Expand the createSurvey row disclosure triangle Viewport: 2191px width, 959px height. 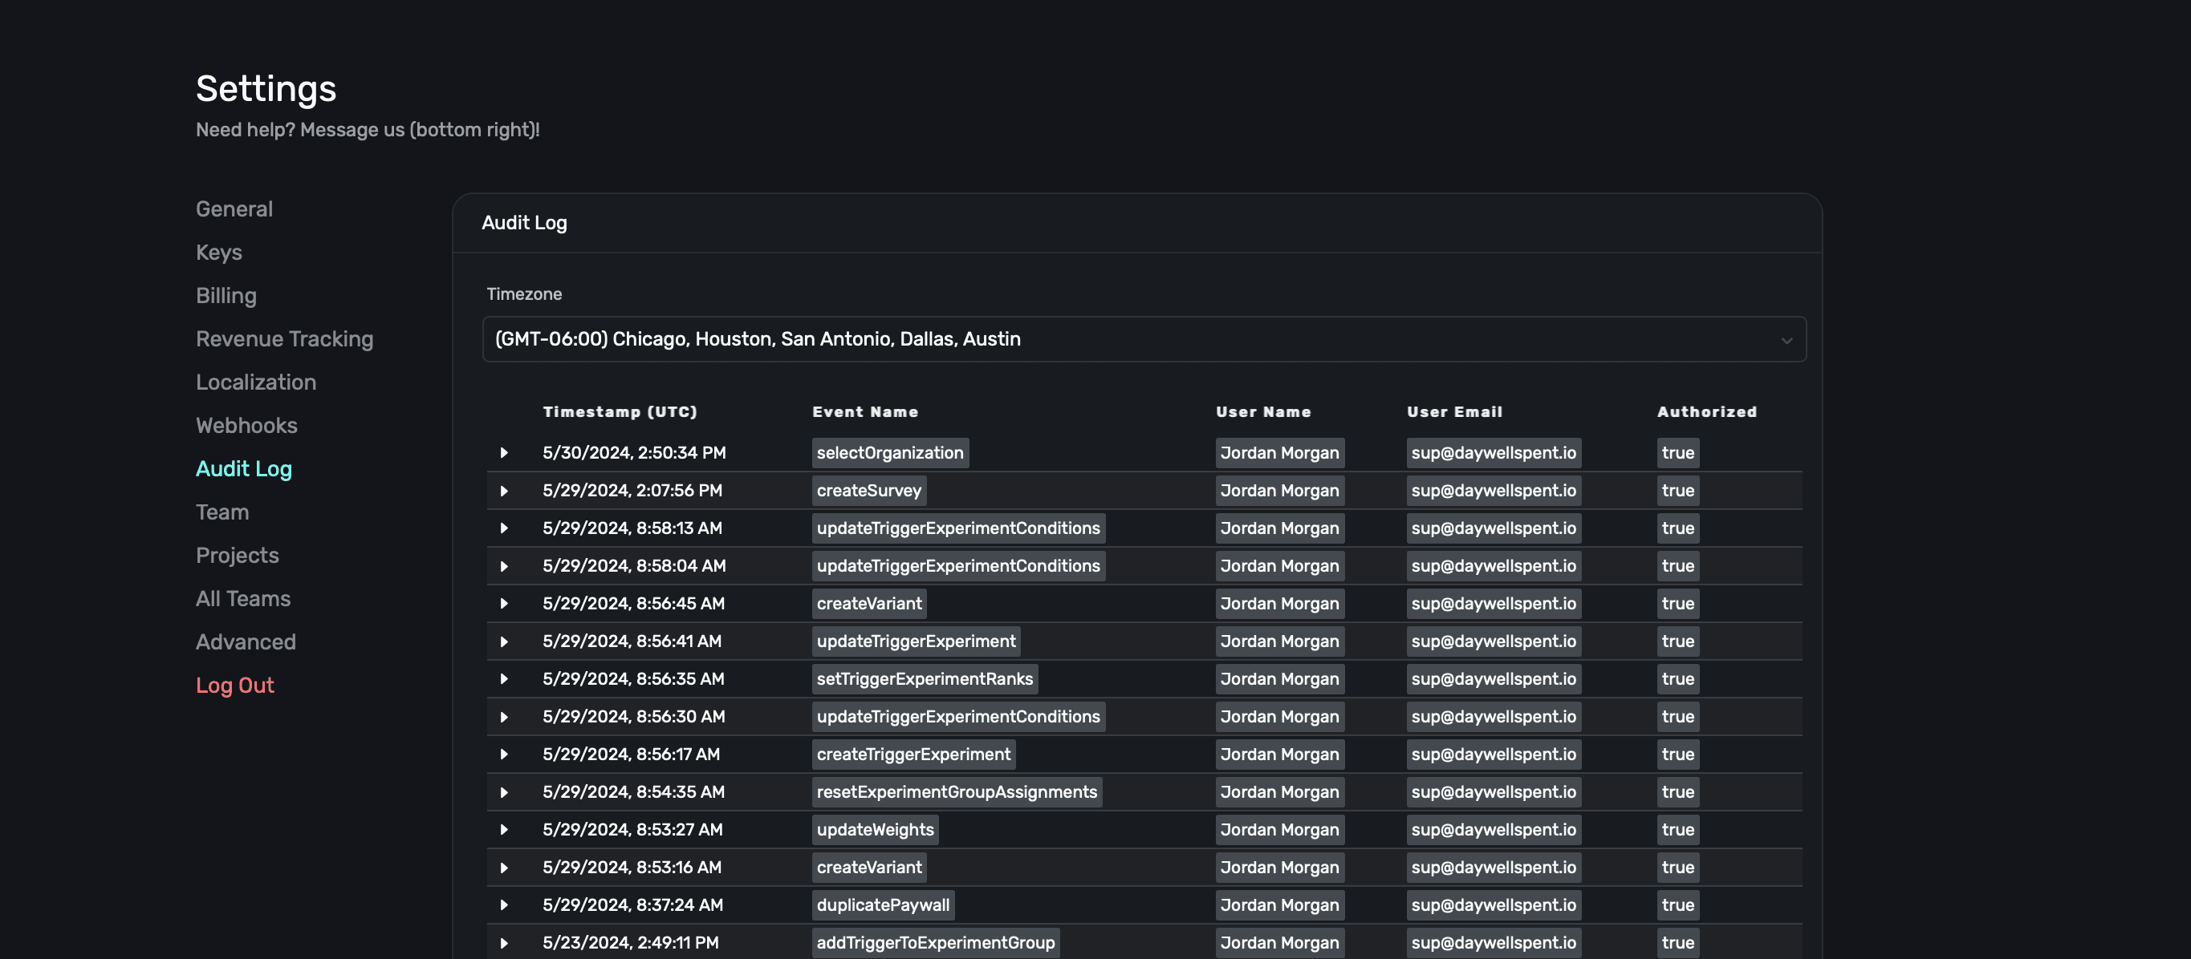503,491
